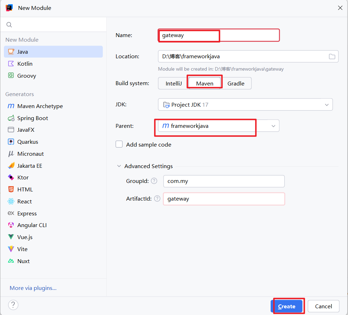Select HTML generator label
Viewport: 348px width, 315px height.
coord(25,189)
